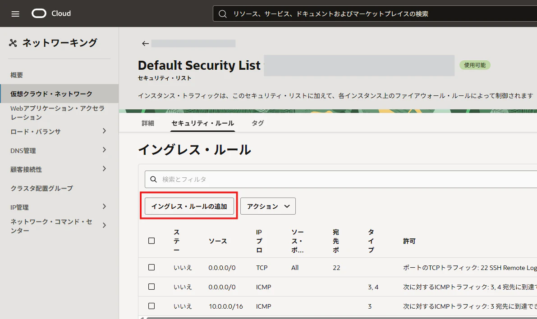Click イングレス・ルールの追加 button
The height and width of the screenshot is (319, 537).
coord(189,206)
